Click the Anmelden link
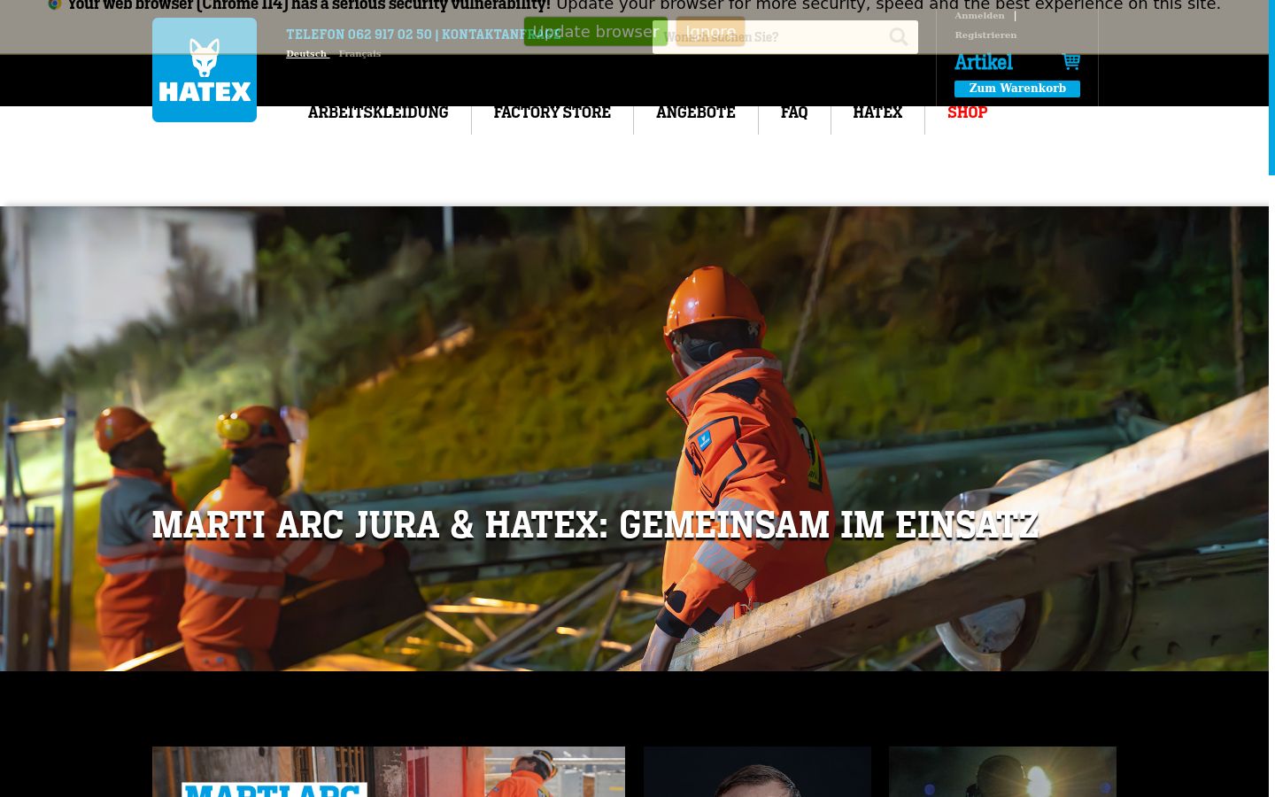Image resolution: width=1275 pixels, height=797 pixels. coord(979,16)
